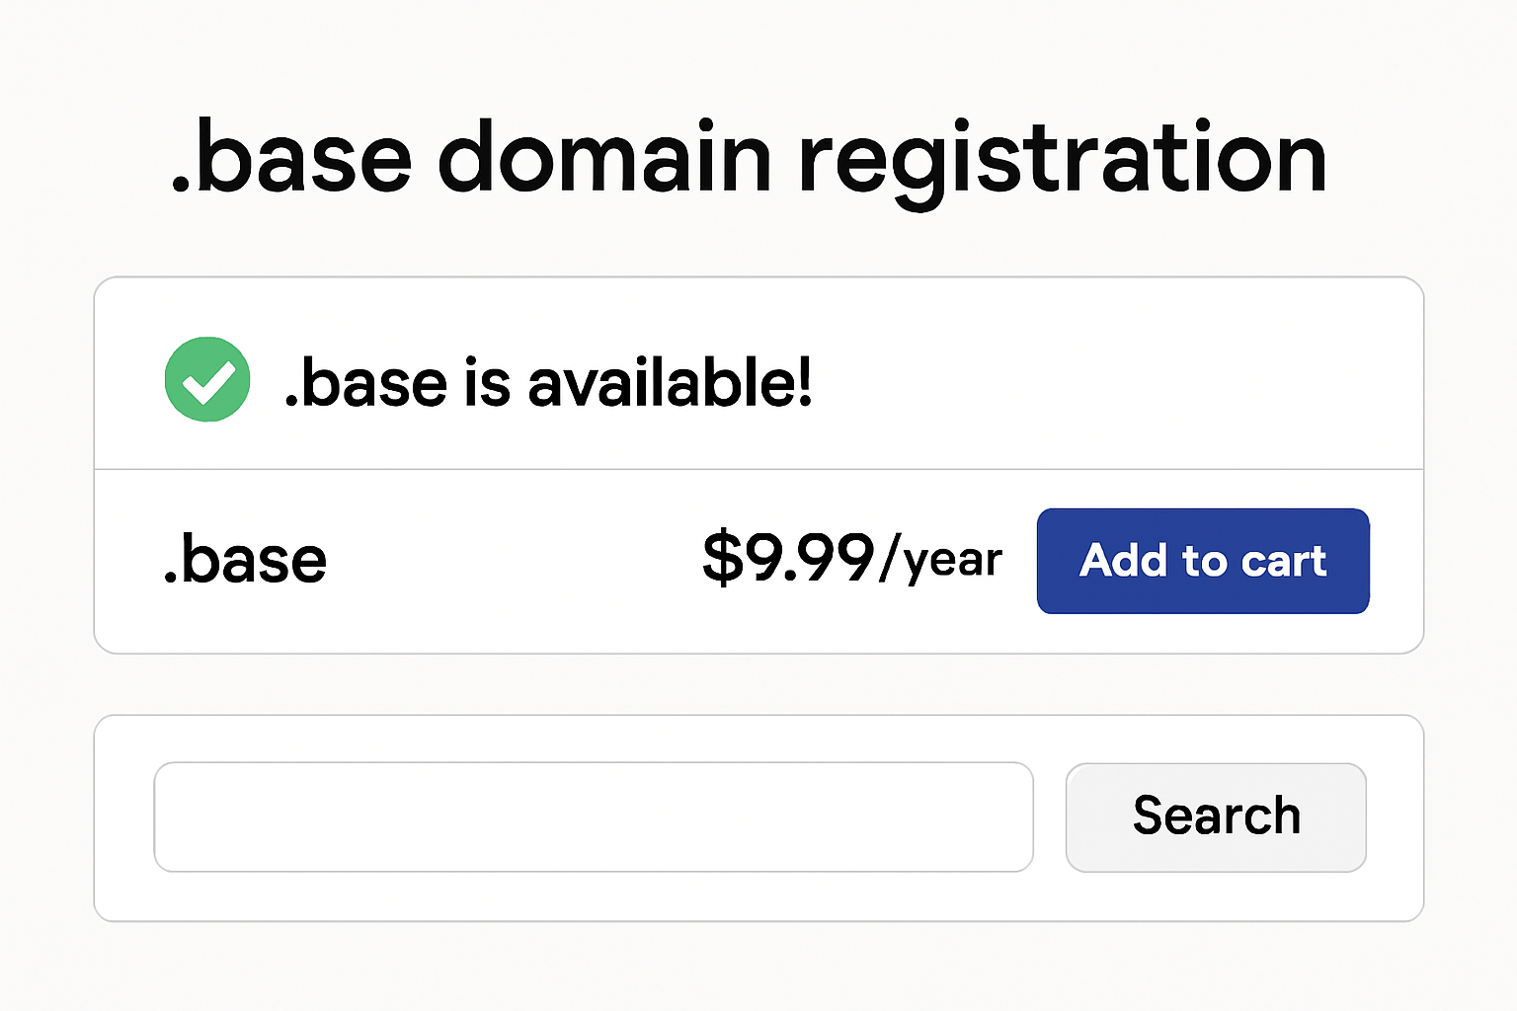Click the 'Add to cart' button text

1202,561
